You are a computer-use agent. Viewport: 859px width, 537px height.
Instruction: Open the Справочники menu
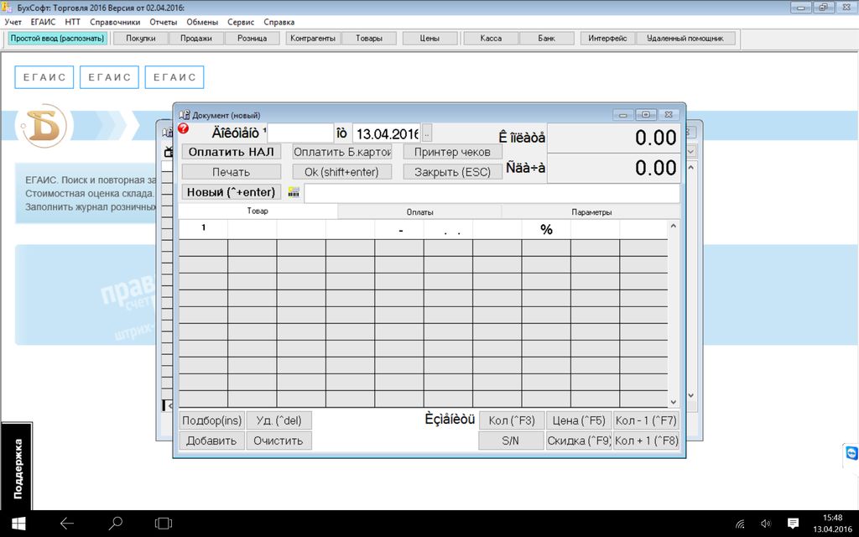(x=115, y=22)
